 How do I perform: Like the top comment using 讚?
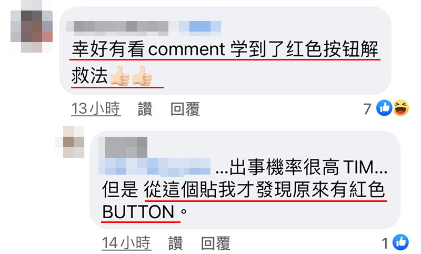point(145,109)
